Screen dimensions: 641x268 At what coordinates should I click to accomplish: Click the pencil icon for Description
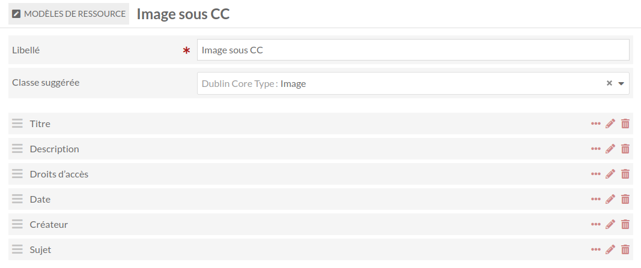pyautogui.click(x=610, y=149)
